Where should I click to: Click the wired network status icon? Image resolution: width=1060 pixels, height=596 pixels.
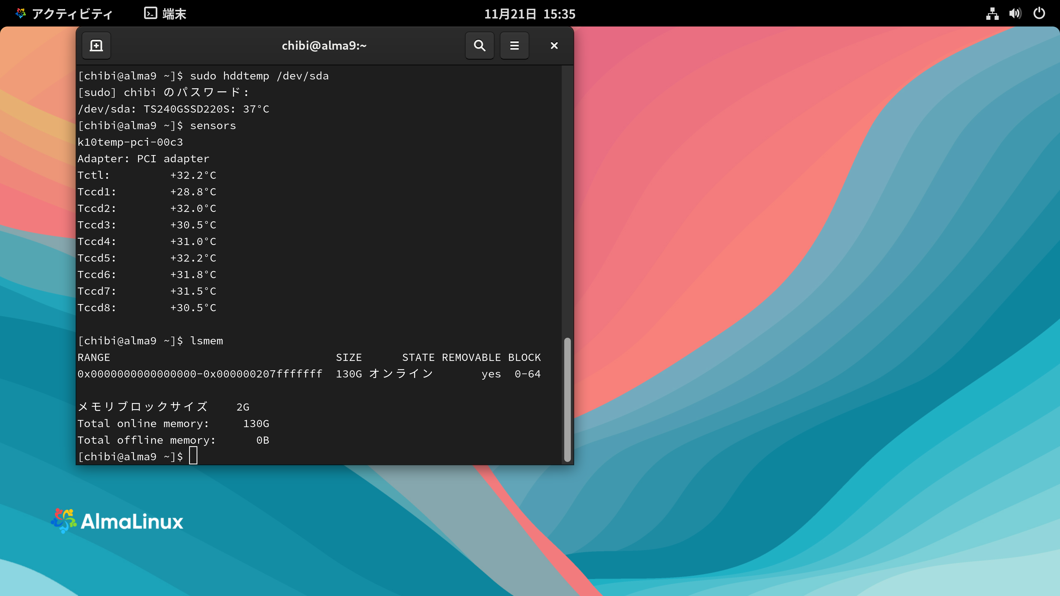coord(992,14)
